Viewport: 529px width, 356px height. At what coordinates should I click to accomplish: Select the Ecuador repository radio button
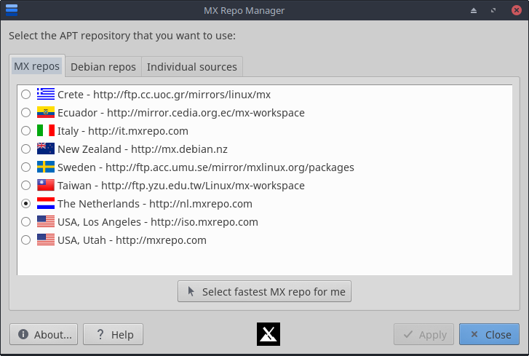point(25,112)
